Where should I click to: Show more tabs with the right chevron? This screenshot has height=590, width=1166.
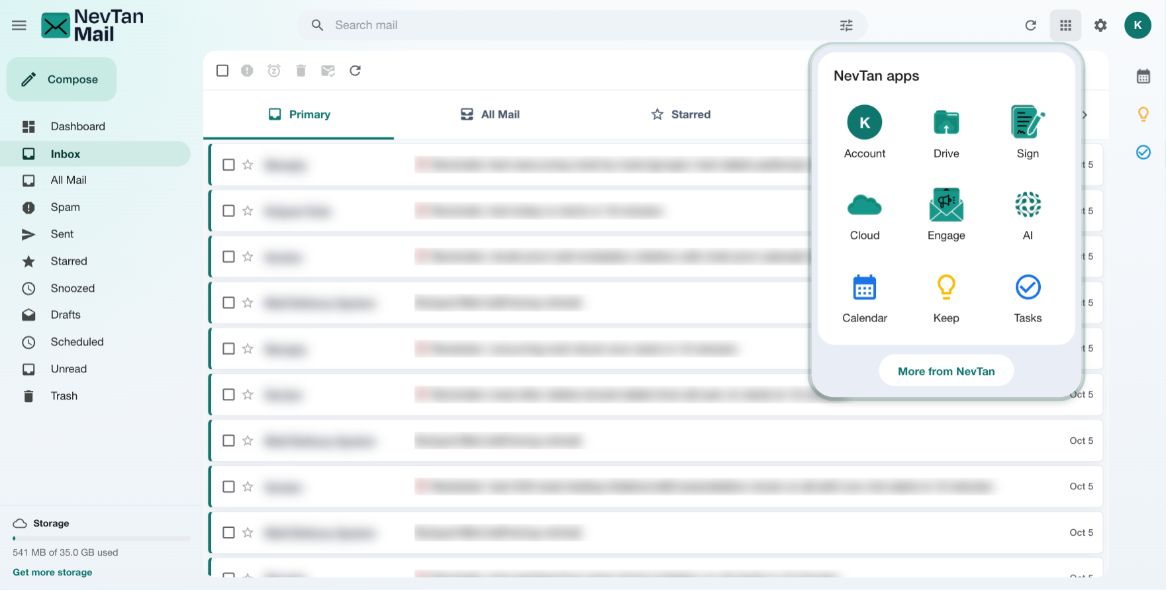pos(1085,115)
